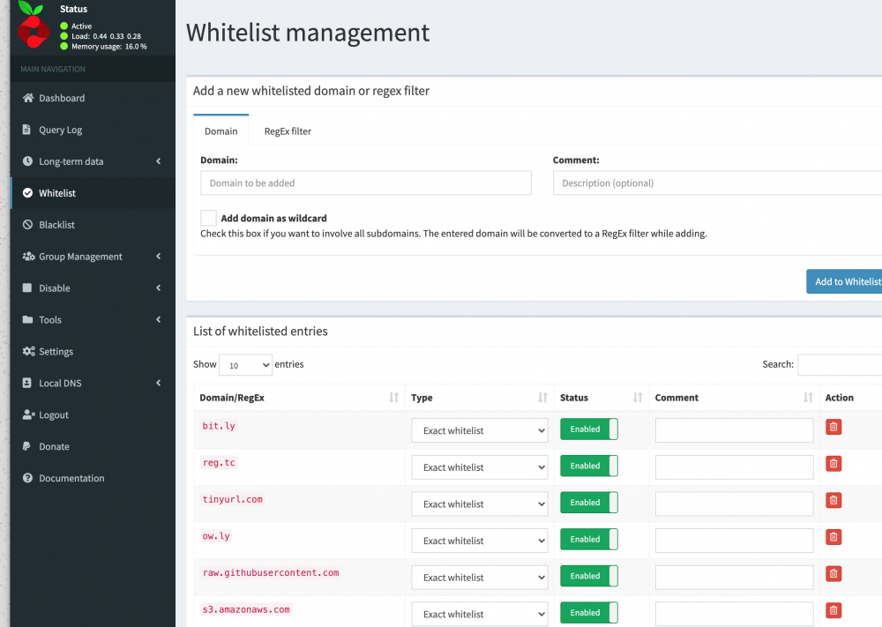
Task: Open the Settings page
Action: click(x=93, y=352)
